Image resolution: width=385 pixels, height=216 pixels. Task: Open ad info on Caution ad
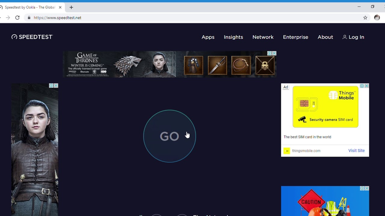click(362, 188)
